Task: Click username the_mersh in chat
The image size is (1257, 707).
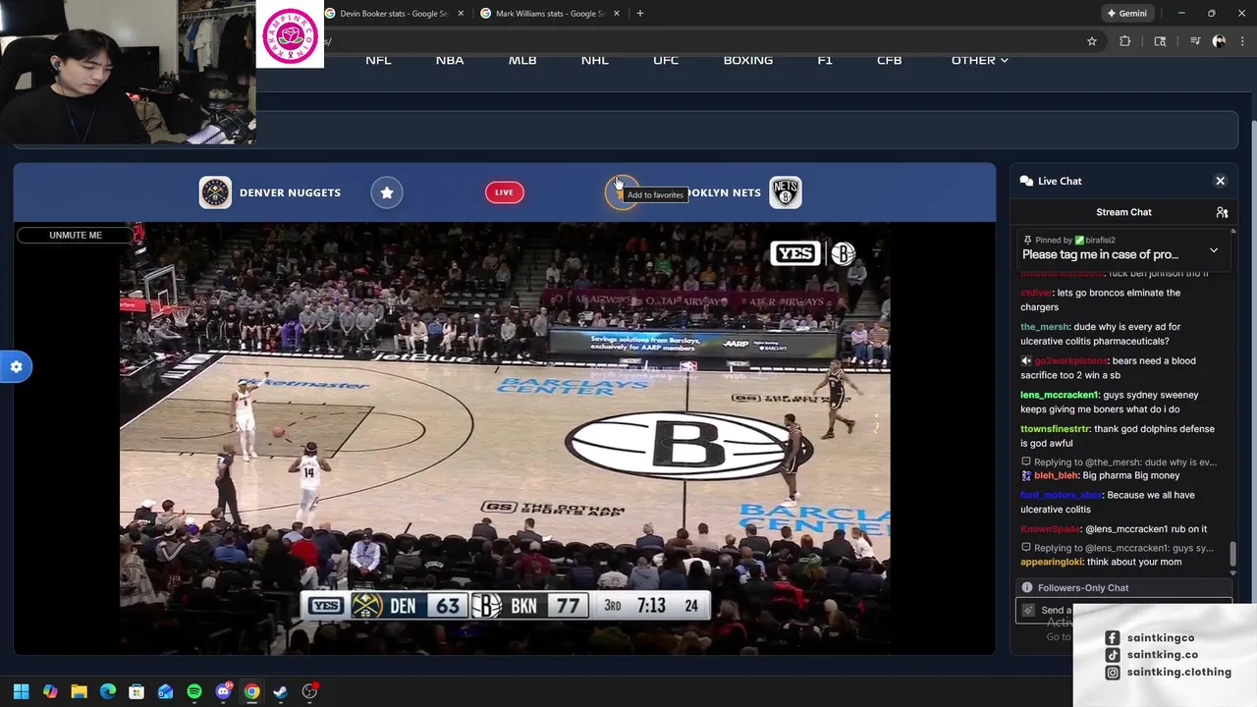Action: tap(1045, 327)
